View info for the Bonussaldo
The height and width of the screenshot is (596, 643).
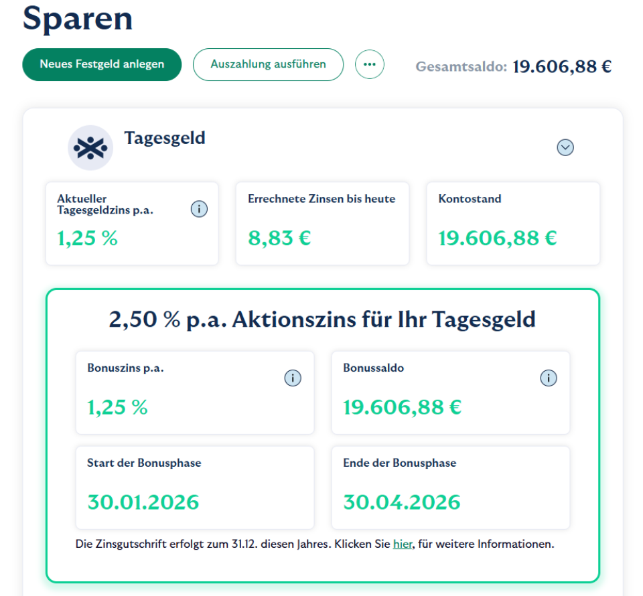tap(549, 378)
